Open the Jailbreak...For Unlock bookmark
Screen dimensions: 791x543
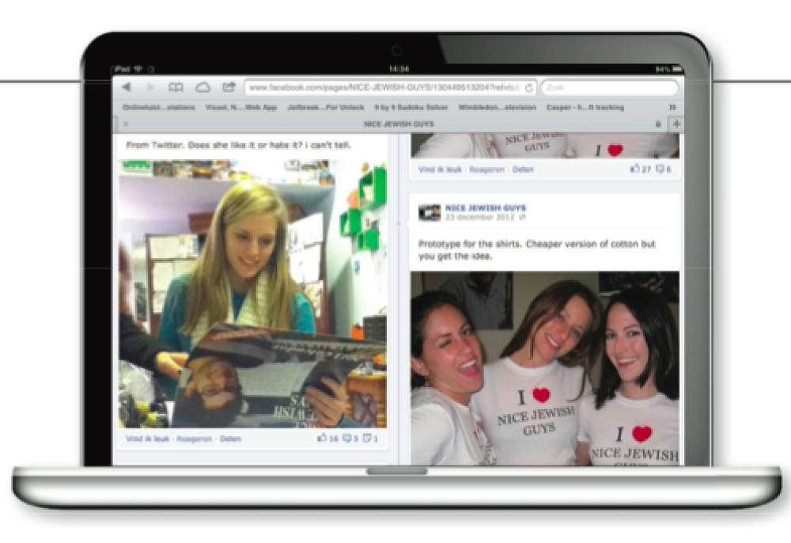coord(325,108)
